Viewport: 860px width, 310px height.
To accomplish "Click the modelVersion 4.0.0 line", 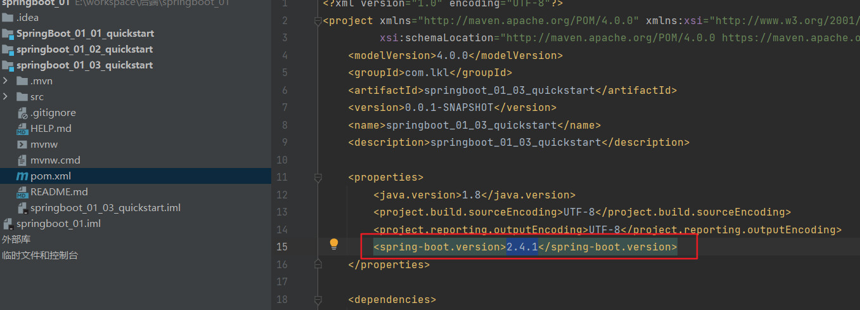I will (x=455, y=55).
